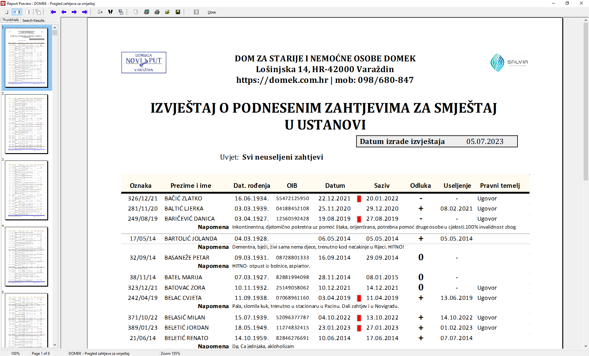Screen dimensions: 589x356
Task: Click thumbnail panel scroll-up arrow
Action: point(55,27)
